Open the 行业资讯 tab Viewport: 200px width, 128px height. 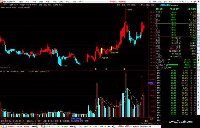[x=33, y=124]
